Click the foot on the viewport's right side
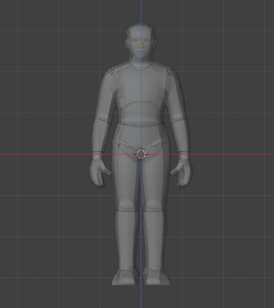This screenshot has height=308, width=274. [x=156, y=276]
